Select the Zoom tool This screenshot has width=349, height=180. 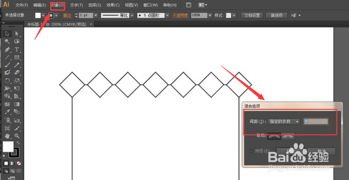point(17,135)
